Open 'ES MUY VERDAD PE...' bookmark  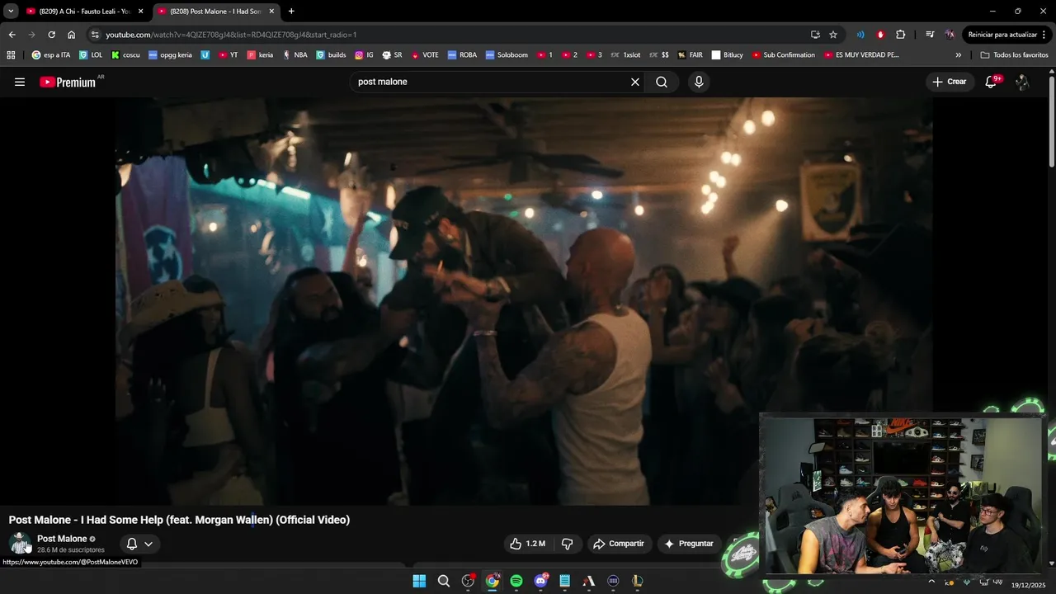click(x=860, y=55)
